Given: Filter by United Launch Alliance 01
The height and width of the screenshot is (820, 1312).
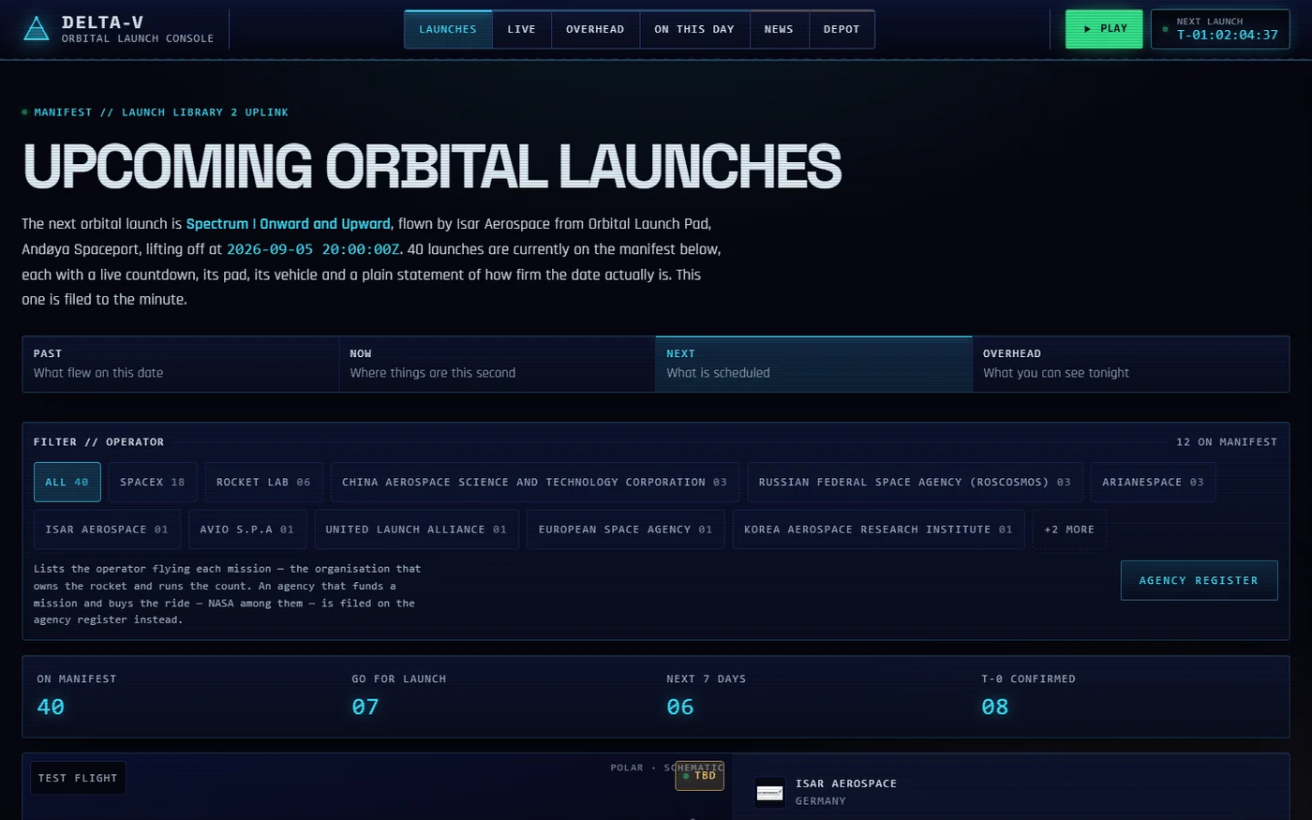Looking at the screenshot, I should (416, 529).
